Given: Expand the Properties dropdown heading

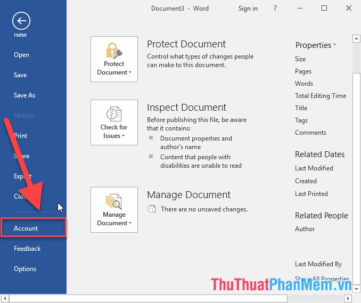Looking at the screenshot, I should click(316, 45).
